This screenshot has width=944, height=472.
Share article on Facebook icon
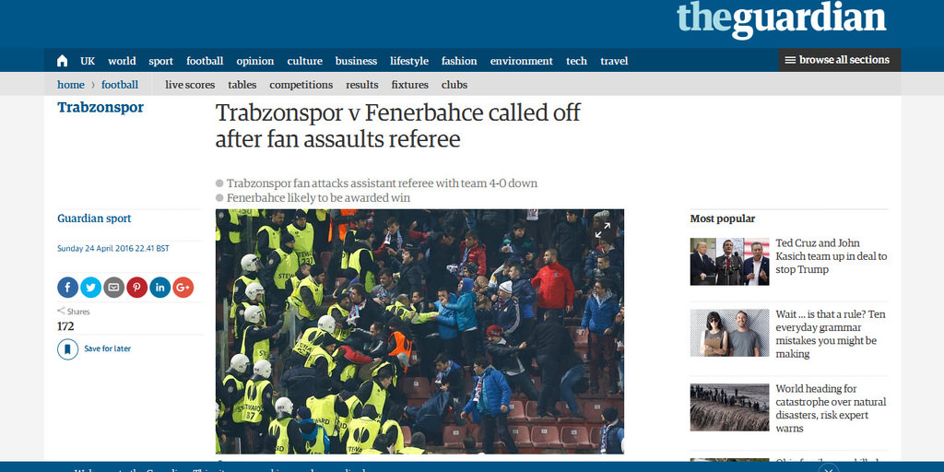(68, 288)
